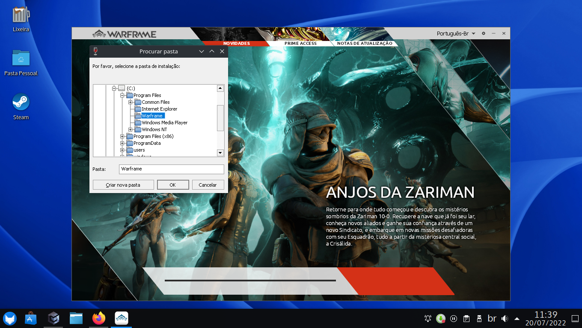Image resolution: width=582 pixels, height=328 pixels.
Task: Click the br keyboard layout indicator
Action: [x=492, y=319]
